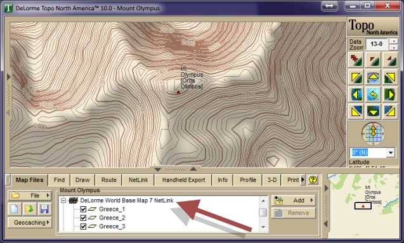Click the compass rose rotation icon
The image size is (404, 243).
click(373, 133)
